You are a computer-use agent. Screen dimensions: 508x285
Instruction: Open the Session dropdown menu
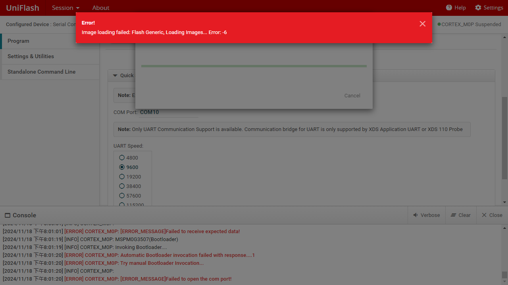(65, 8)
